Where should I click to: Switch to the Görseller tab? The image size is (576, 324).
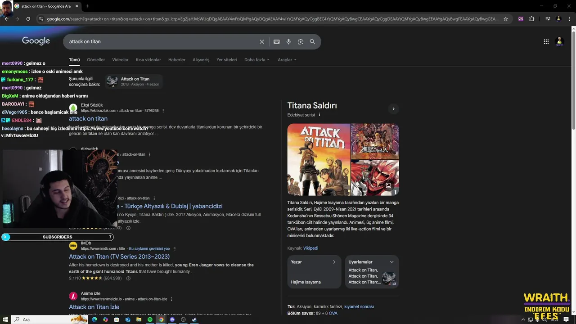(x=96, y=60)
